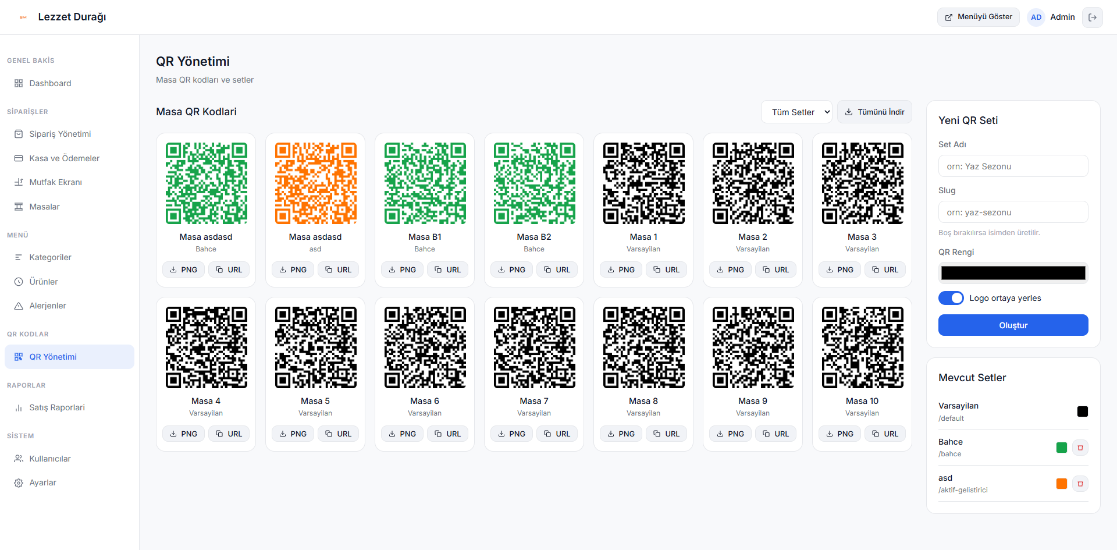
Task: Delete the Bahce set with trash icon
Action: (1080, 448)
